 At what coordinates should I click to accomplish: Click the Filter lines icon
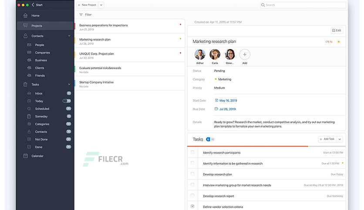81,15
